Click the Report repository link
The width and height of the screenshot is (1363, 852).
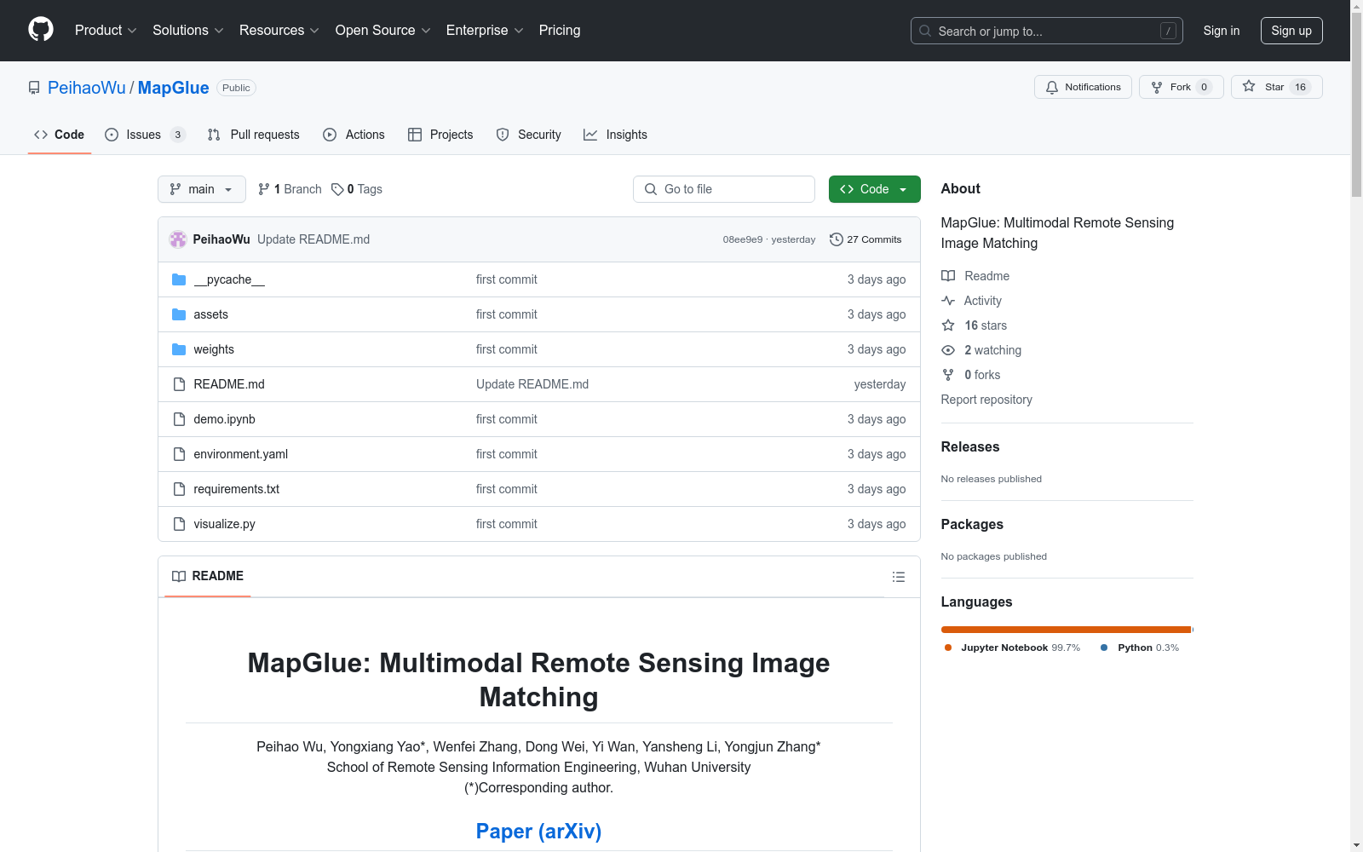[986, 400]
